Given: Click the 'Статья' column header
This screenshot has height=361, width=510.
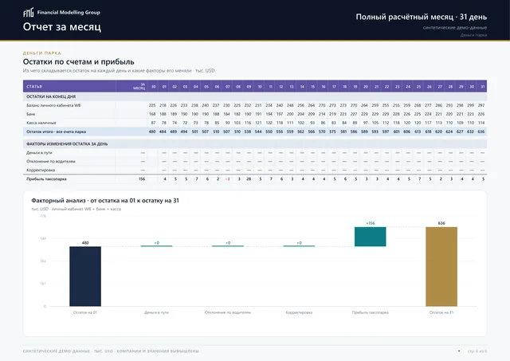Looking at the screenshot, I should (x=34, y=87).
